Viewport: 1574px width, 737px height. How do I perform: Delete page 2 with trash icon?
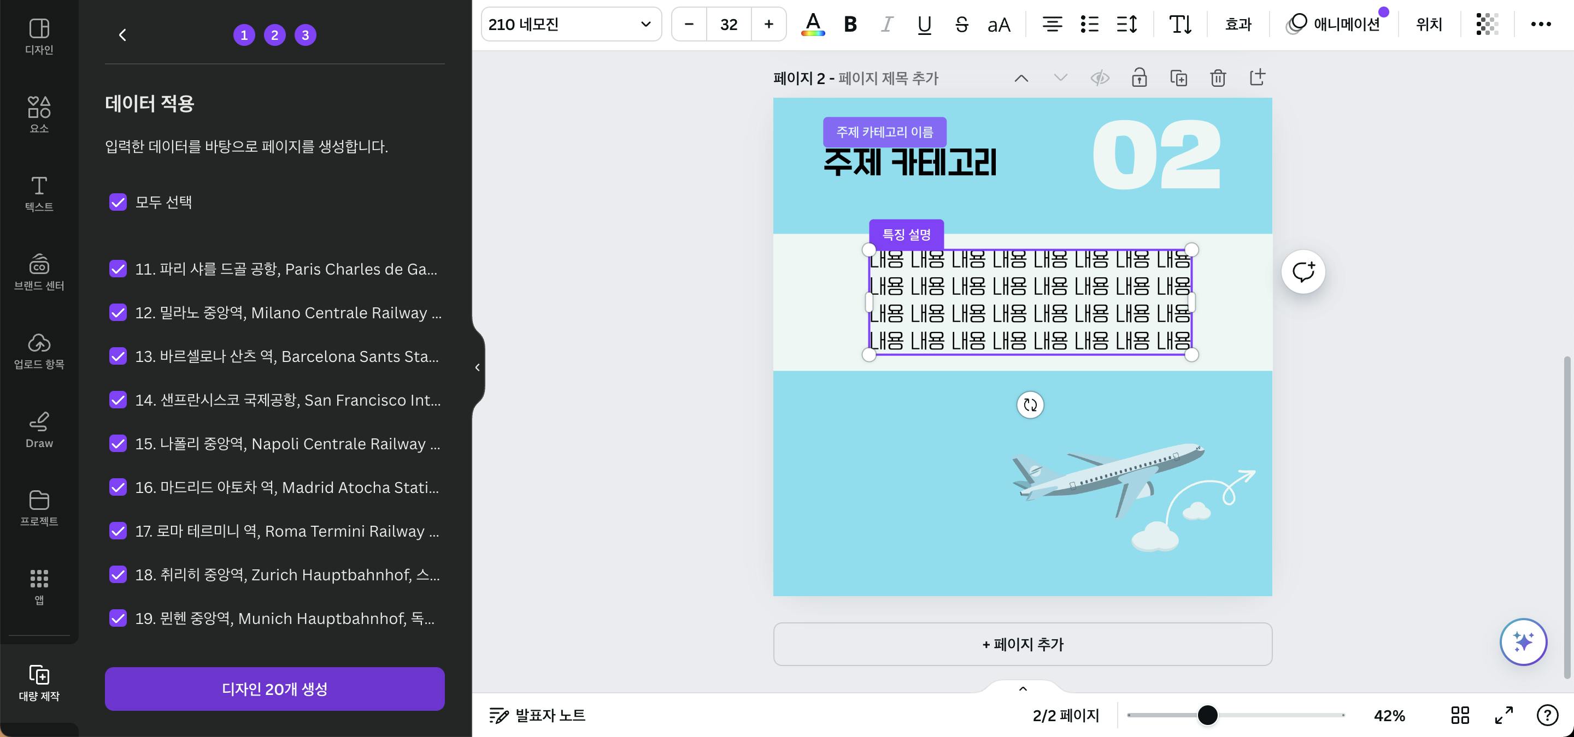click(x=1218, y=78)
